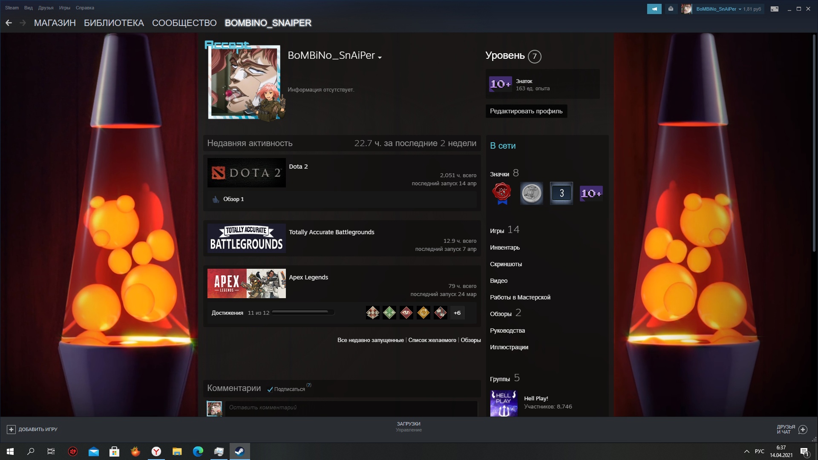
Task: Open the Инвентарь link
Action: (505, 247)
